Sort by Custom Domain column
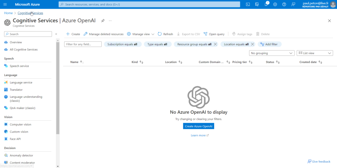 pos(214,62)
